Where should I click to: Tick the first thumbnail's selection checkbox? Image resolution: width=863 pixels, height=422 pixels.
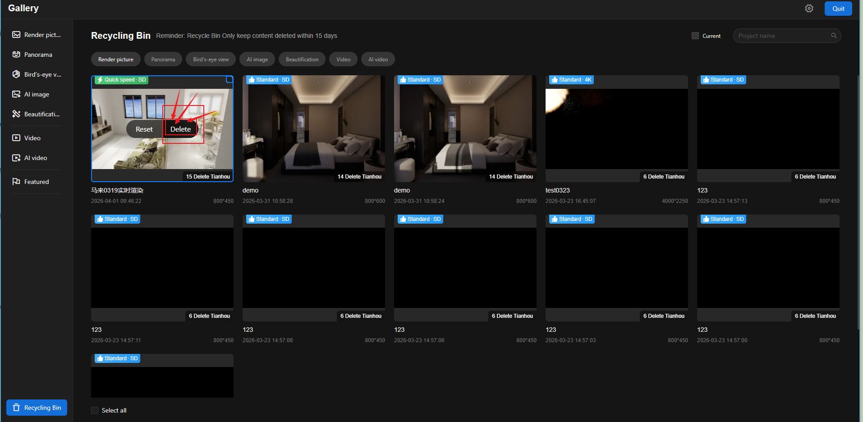229,80
